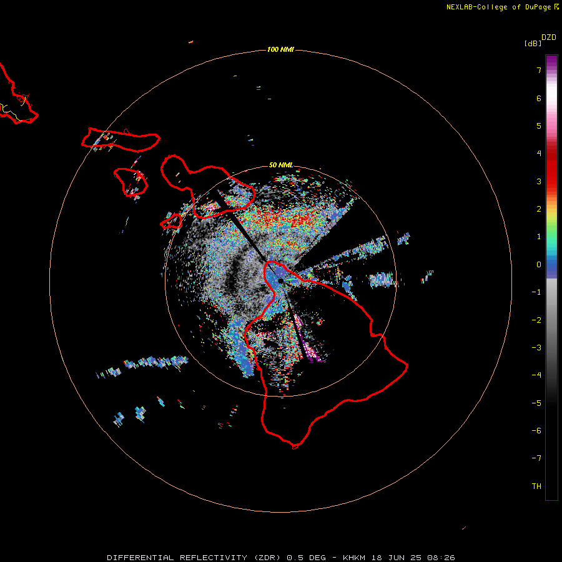Click the -6 tick on color scale
This screenshot has height=562, width=562.
tap(536, 431)
